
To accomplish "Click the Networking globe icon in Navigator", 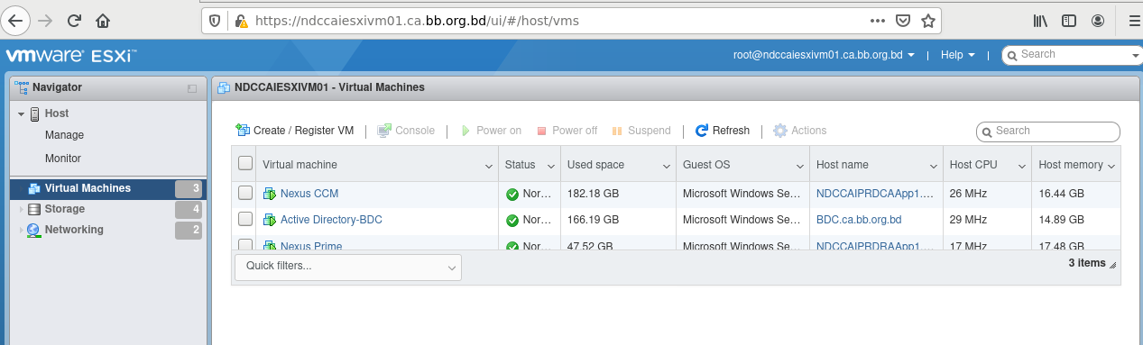I will (34, 230).
